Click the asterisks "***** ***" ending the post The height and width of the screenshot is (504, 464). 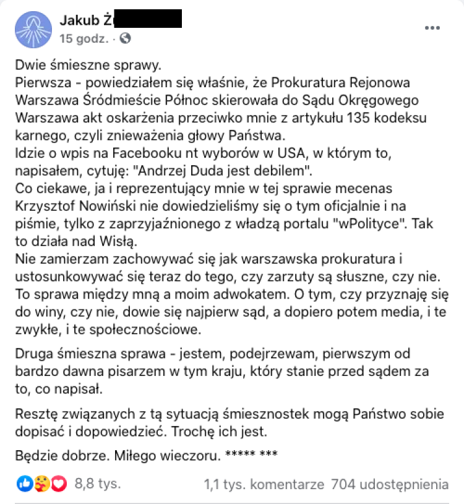(251, 454)
